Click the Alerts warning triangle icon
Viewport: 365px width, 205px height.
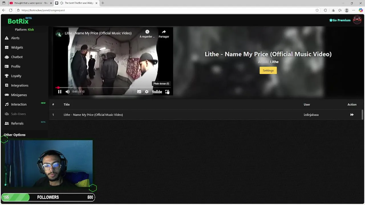(x=7, y=38)
